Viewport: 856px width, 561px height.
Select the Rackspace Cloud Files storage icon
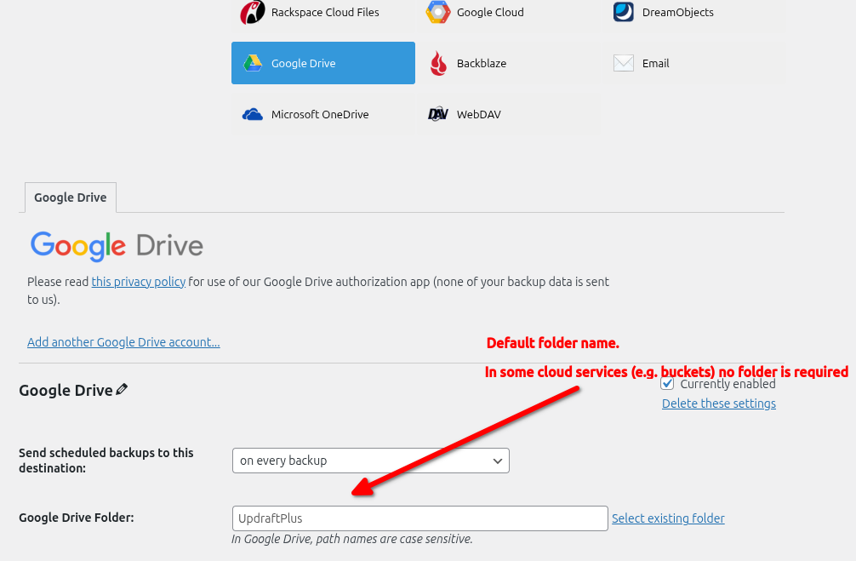point(252,12)
